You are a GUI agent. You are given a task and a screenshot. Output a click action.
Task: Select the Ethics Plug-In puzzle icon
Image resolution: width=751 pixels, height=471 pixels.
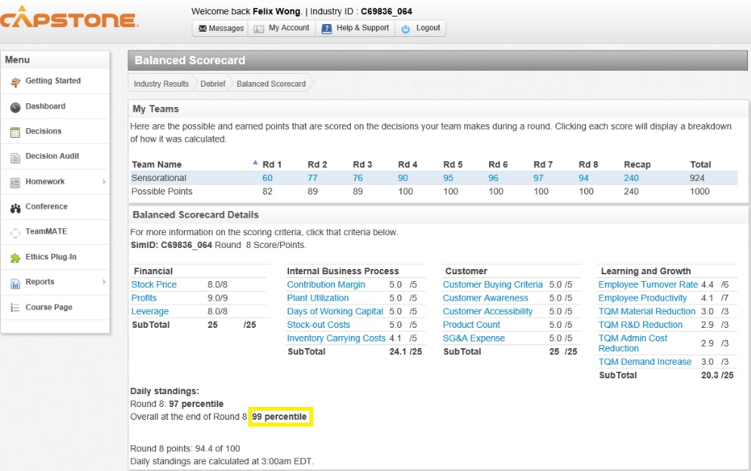click(15, 258)
